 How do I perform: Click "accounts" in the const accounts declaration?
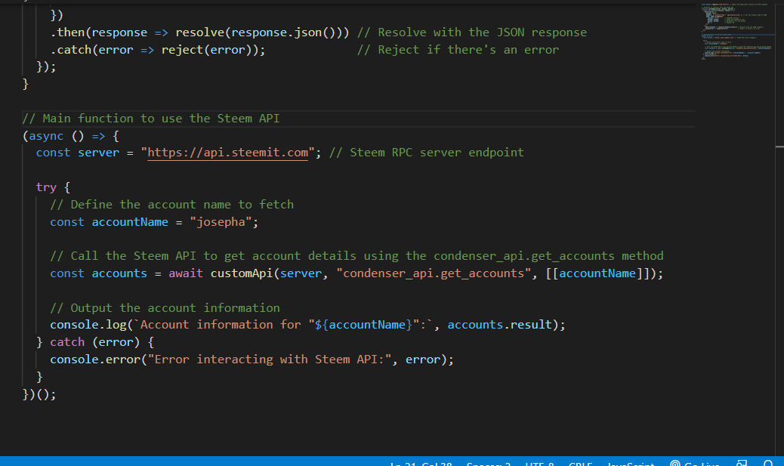coord(119,273)
